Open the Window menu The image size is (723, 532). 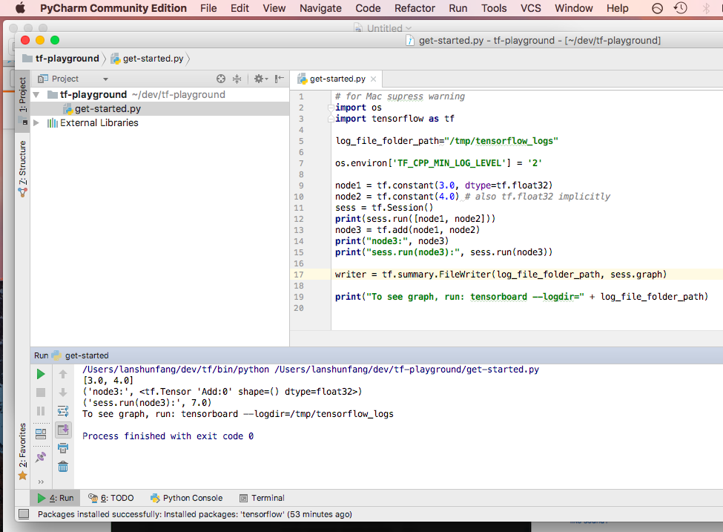click(x=574, y=8)
